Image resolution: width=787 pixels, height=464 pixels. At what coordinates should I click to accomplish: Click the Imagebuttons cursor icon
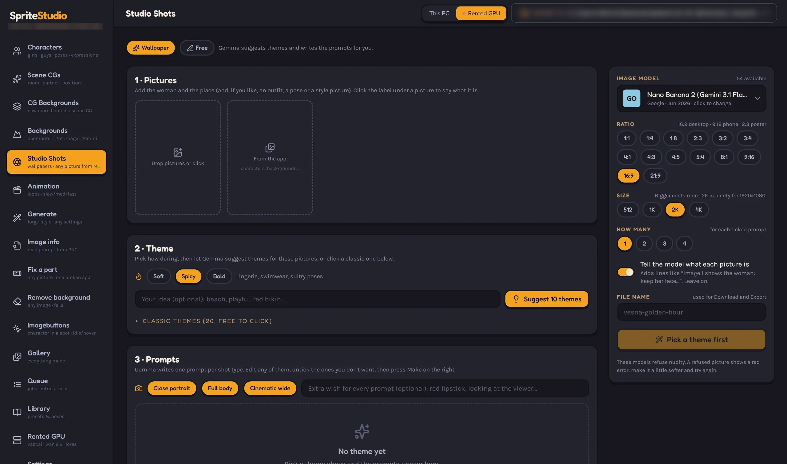pos(17,329)
